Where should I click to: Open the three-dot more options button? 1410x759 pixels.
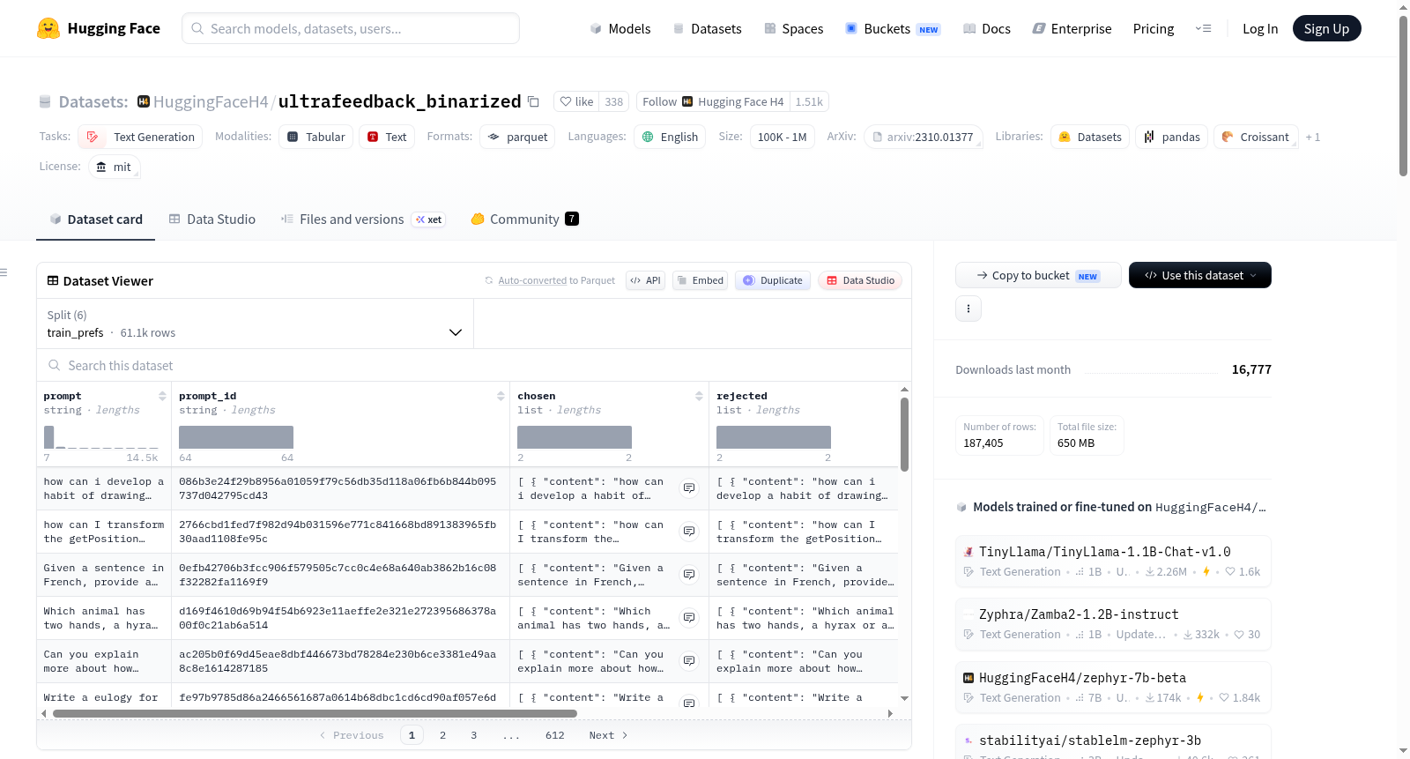pyautogui.click(x=968, y=309)
